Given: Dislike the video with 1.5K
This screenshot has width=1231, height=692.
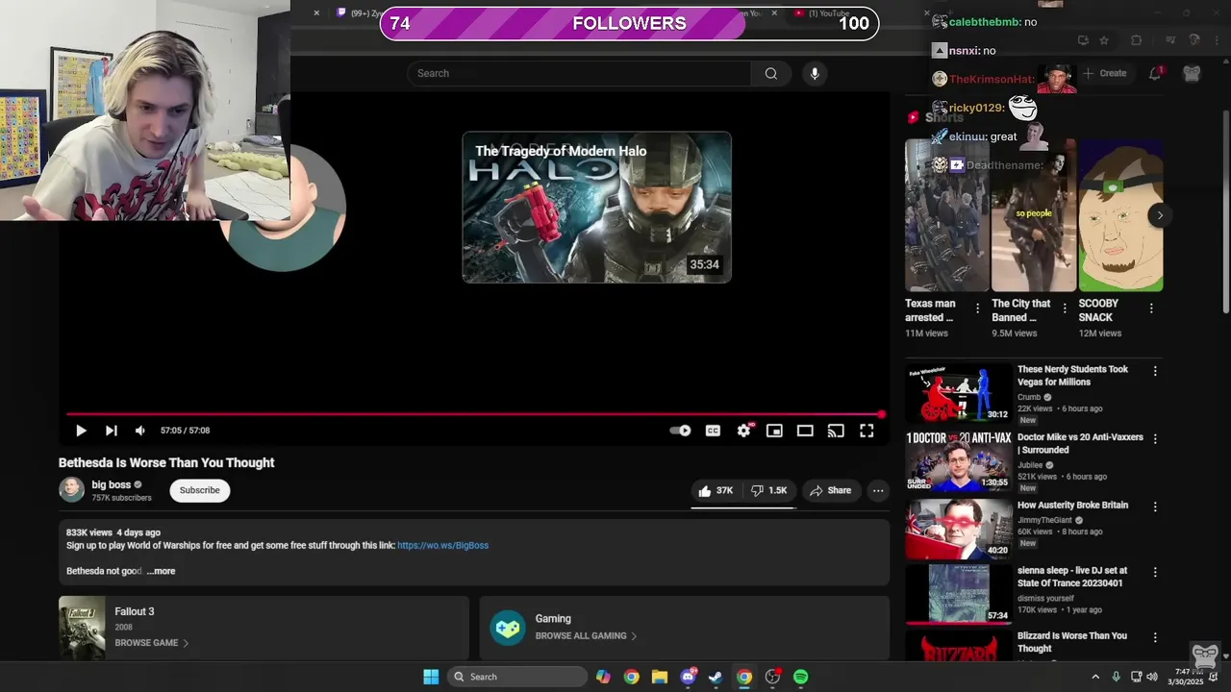Looking at the screenshot, I should point(769,490).
